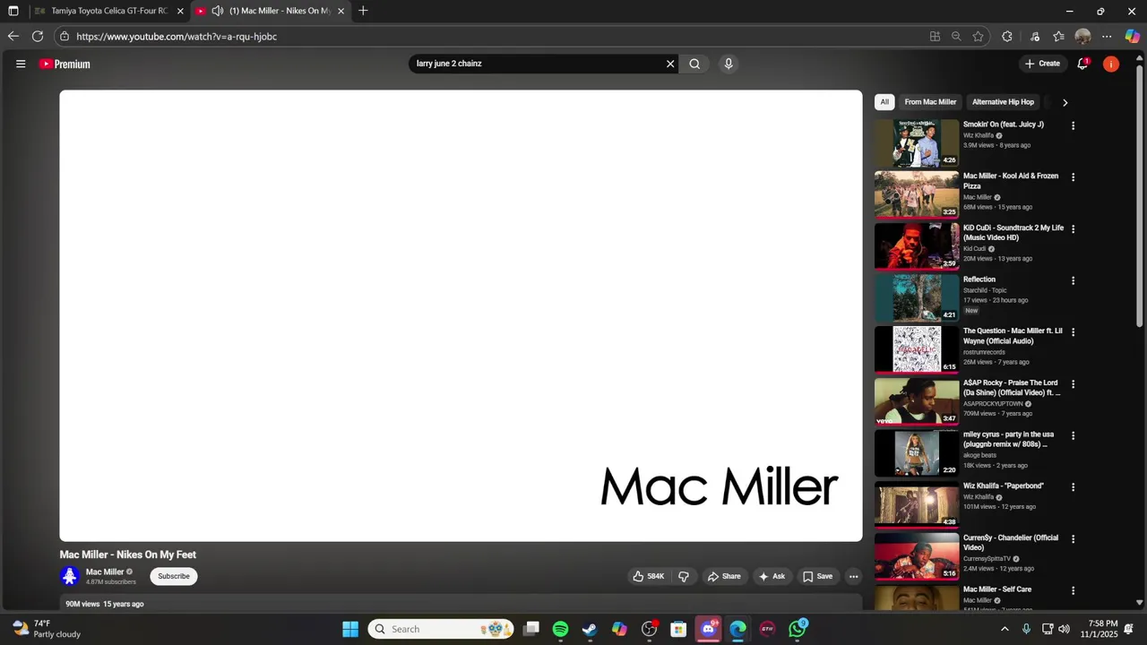Subscribe to Mac Miller channel
The width and height of the screenshot is (1147, 645).
pyautogui.click(x=174, y=576)
